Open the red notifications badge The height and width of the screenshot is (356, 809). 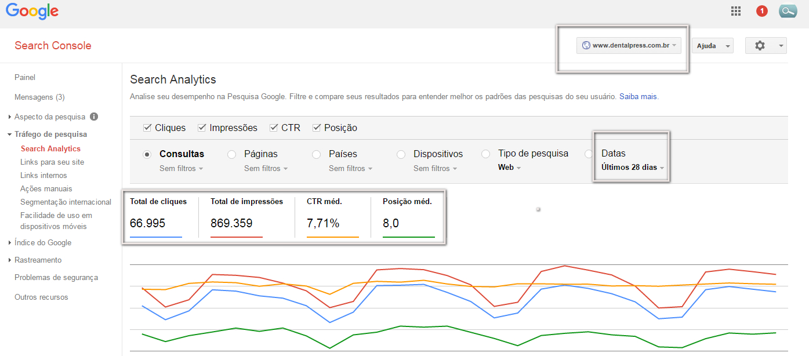coord(762,11)
